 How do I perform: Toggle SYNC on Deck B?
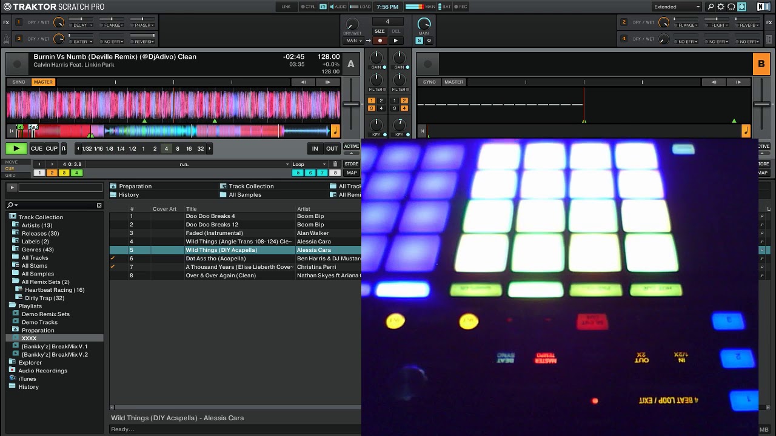point(429,82)
